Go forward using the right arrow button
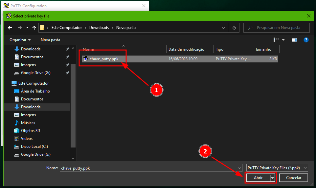 [20, 28]
